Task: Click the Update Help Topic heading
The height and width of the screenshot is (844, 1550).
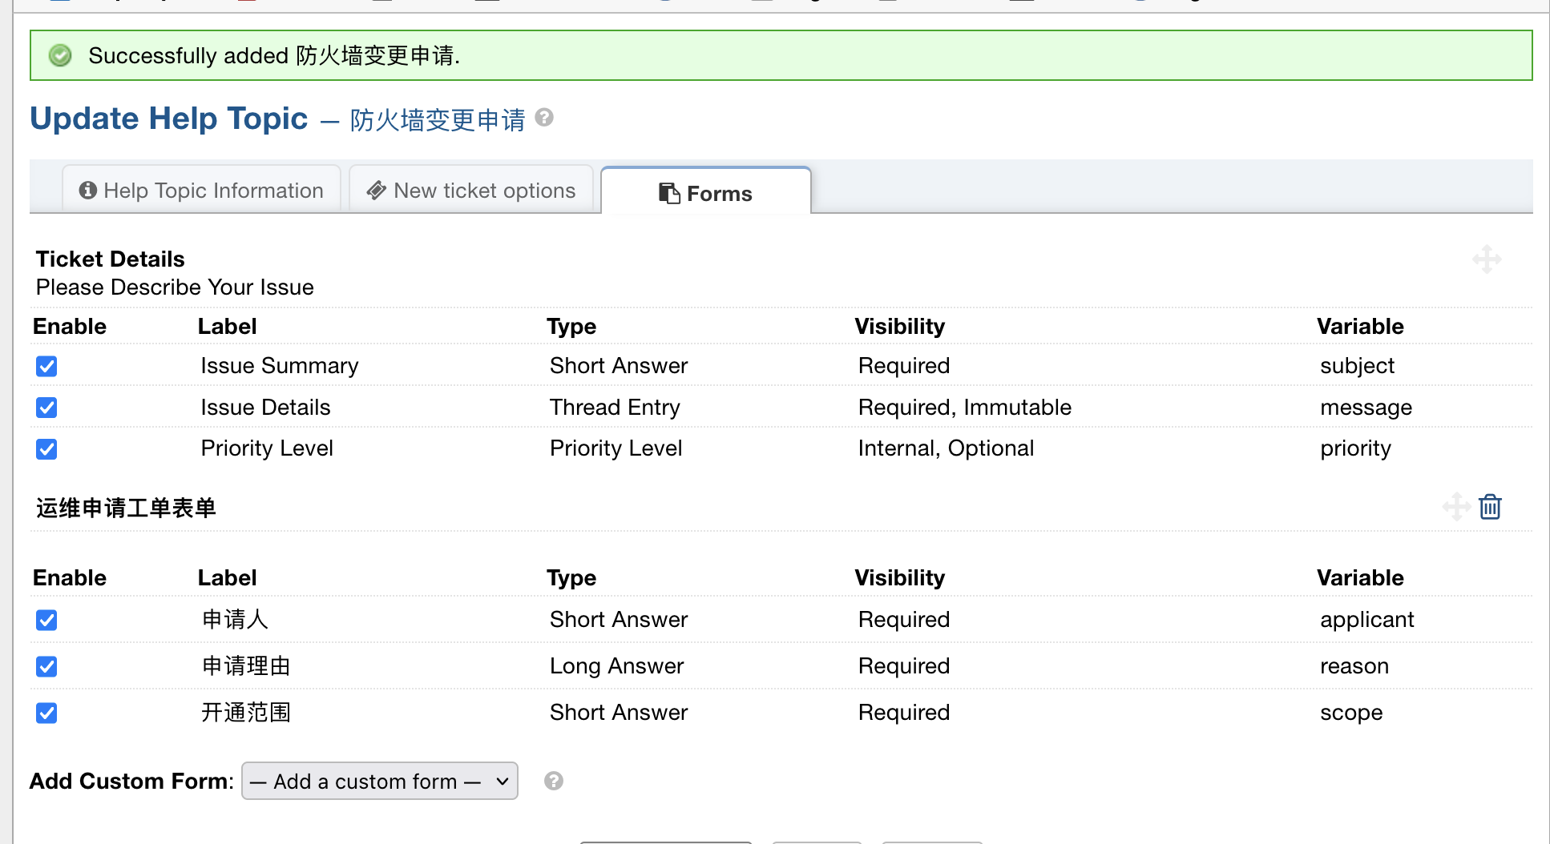Action: coord(169,119)
